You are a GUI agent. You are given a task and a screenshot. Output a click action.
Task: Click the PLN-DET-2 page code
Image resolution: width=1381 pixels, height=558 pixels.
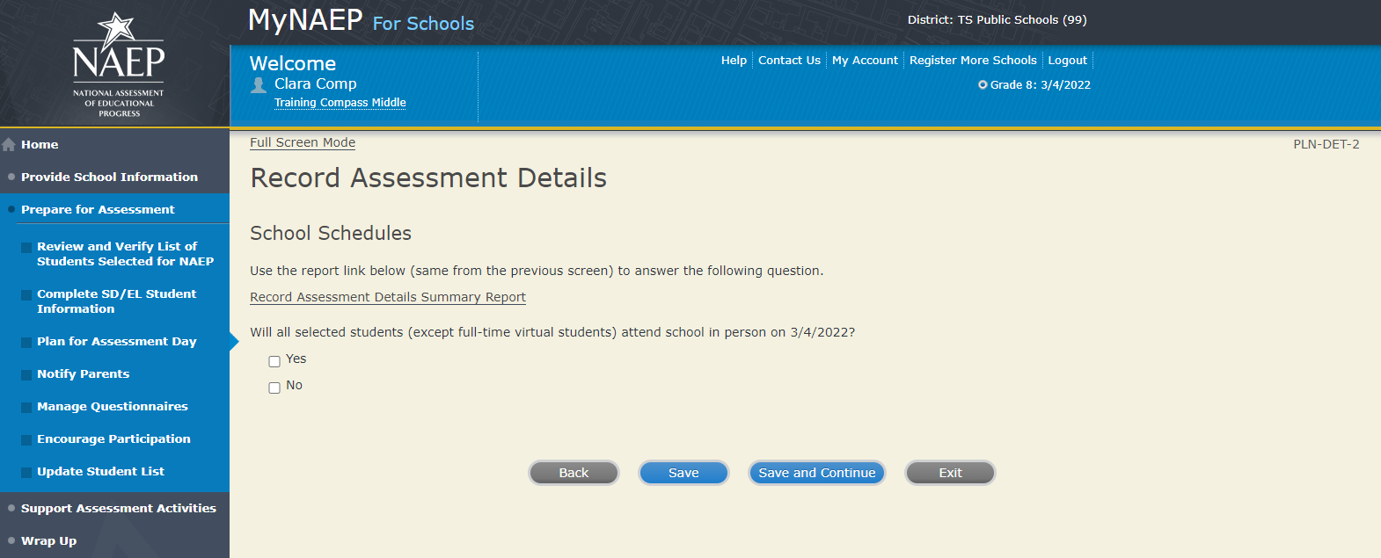[x=1326, y=144]
